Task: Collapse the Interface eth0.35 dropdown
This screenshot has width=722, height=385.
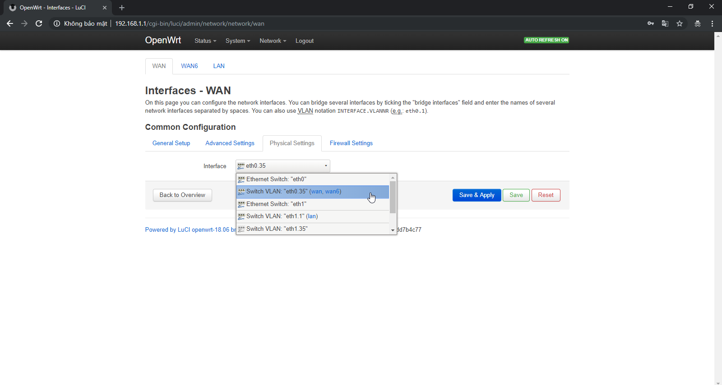Action: pos(283,166)
